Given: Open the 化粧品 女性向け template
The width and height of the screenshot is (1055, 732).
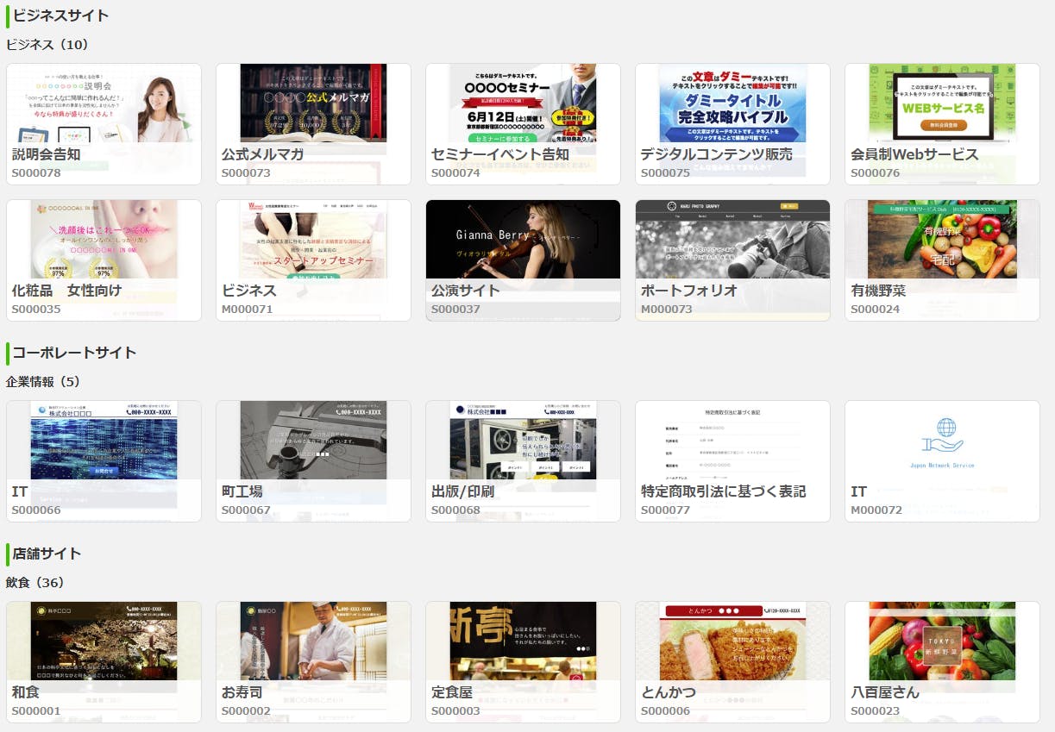Looking at the screenshot, I should (104, 260).
